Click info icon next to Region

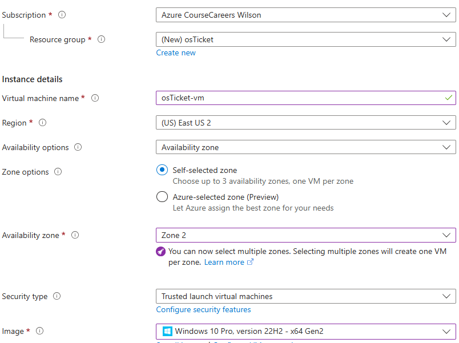pos(42,123)
